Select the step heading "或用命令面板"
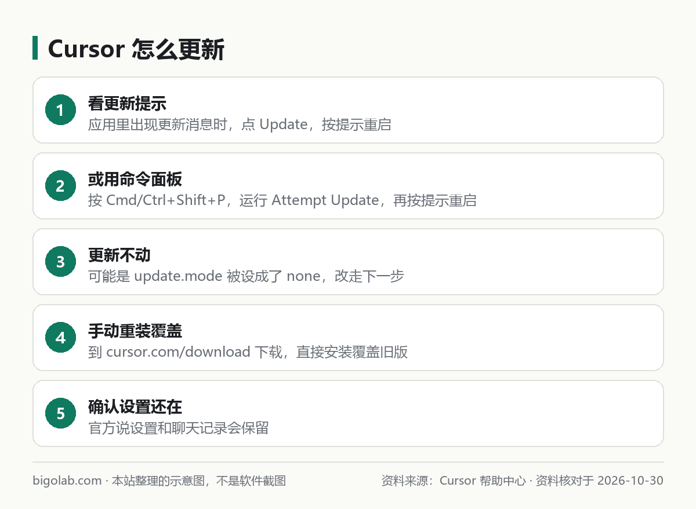The image size is (696, 509). tap(135, 180)
